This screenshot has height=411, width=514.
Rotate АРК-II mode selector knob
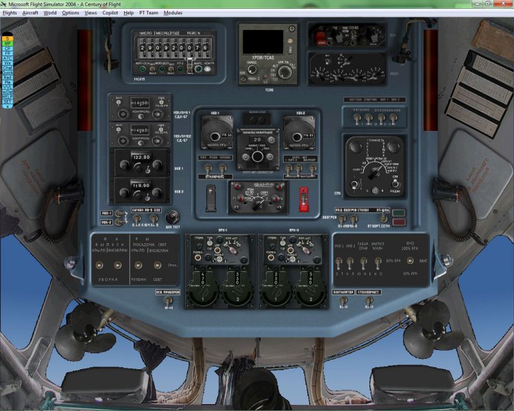306,249
